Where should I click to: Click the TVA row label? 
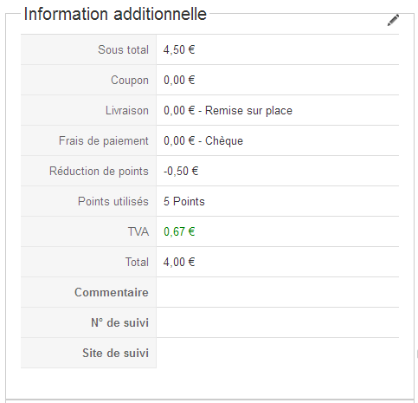pos(138,231)
